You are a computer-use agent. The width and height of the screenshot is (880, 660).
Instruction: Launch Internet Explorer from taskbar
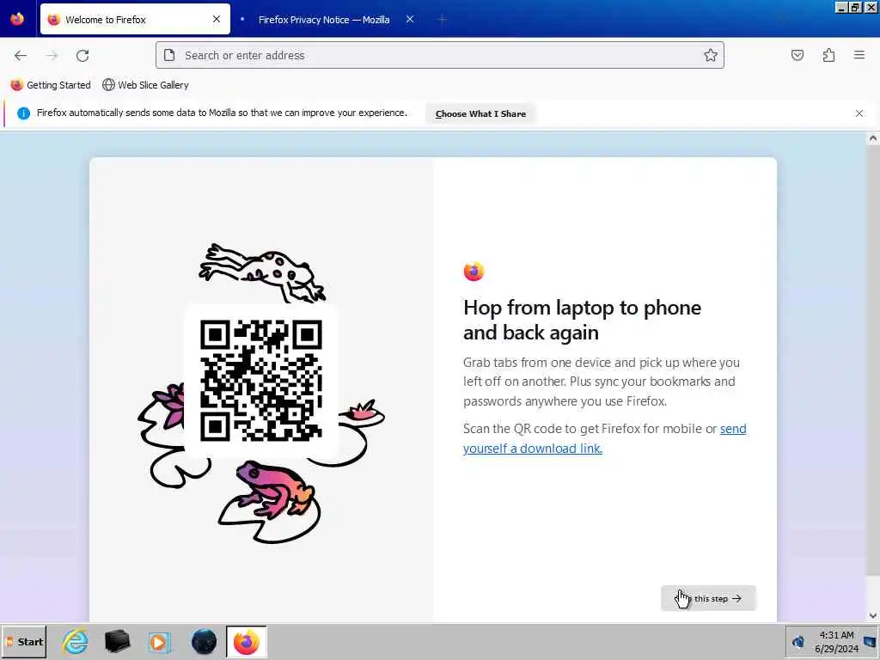[75, 641]
